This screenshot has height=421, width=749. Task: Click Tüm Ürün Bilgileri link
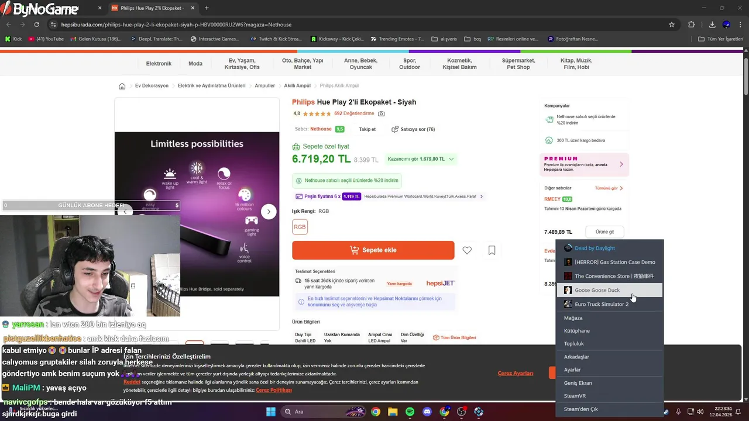[x=454, y=338]
